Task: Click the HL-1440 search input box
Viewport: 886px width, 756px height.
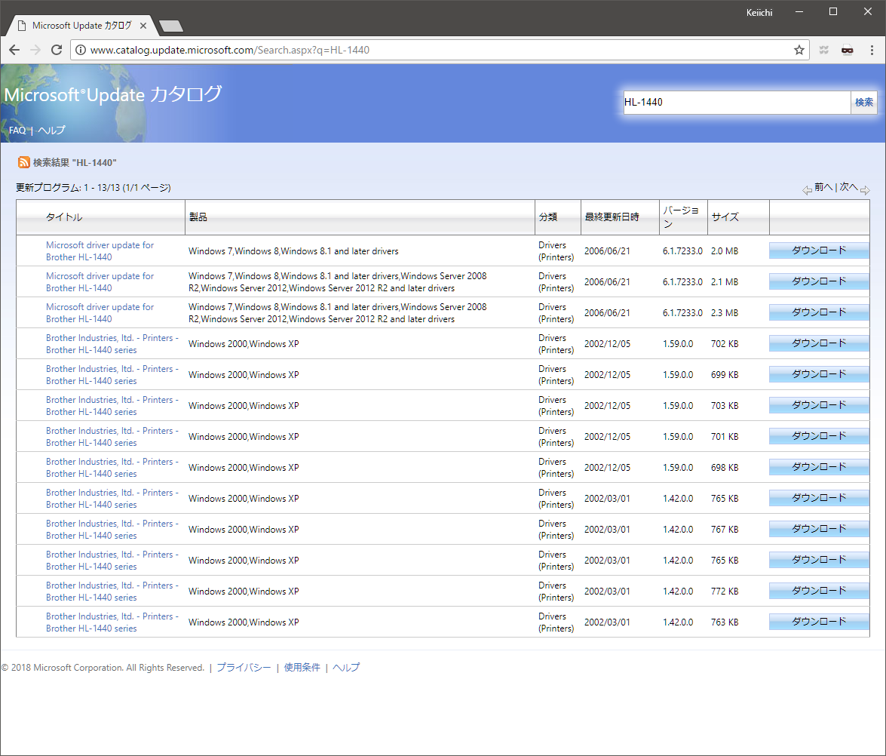Action: [737, 103]
